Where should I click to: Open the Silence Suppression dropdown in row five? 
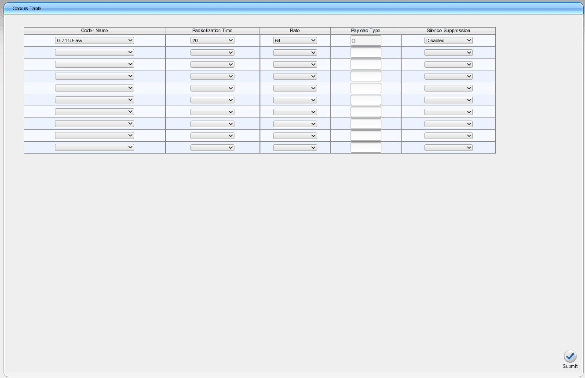click(449, 88)
